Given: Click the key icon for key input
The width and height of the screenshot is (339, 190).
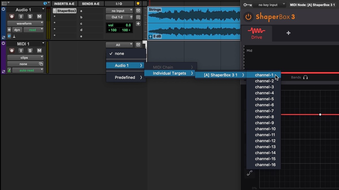Looking at the screenshot, I should coord(247,5).
